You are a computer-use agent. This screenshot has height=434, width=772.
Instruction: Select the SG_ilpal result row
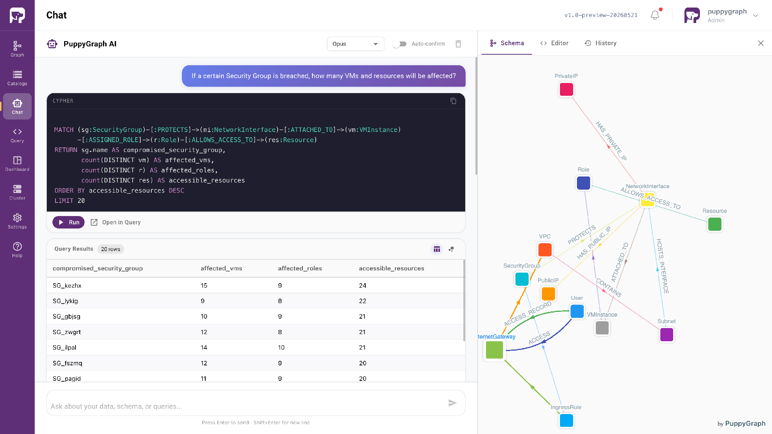coord(255,348)
